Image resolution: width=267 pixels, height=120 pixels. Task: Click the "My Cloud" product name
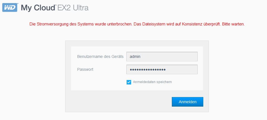pos(38,8)
